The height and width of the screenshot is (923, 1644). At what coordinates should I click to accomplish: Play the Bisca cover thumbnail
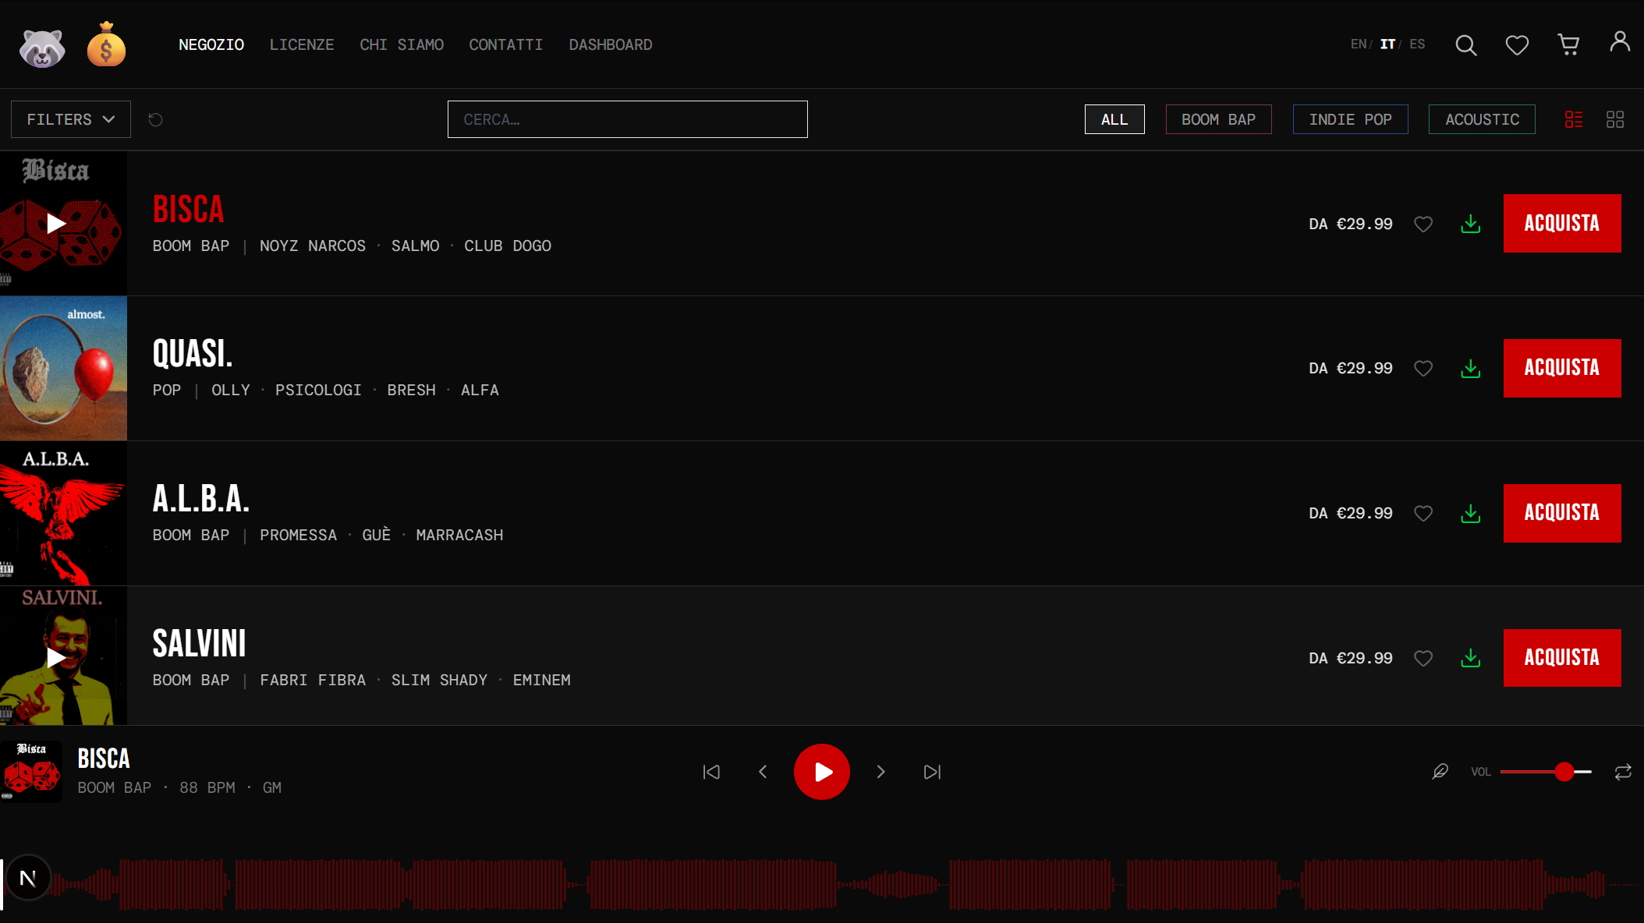point(63,224)
